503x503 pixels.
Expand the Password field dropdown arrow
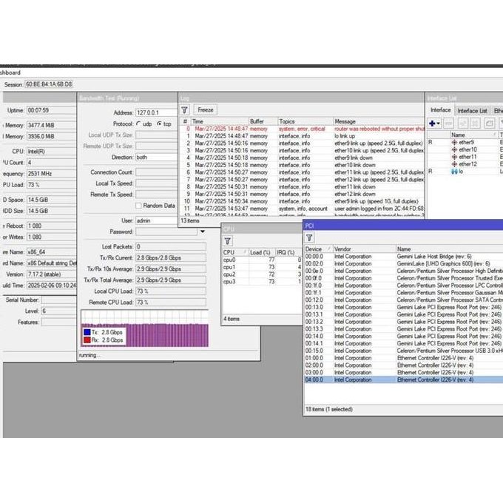202,232
